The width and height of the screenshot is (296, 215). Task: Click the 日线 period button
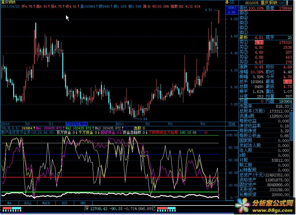click(232, 124)
